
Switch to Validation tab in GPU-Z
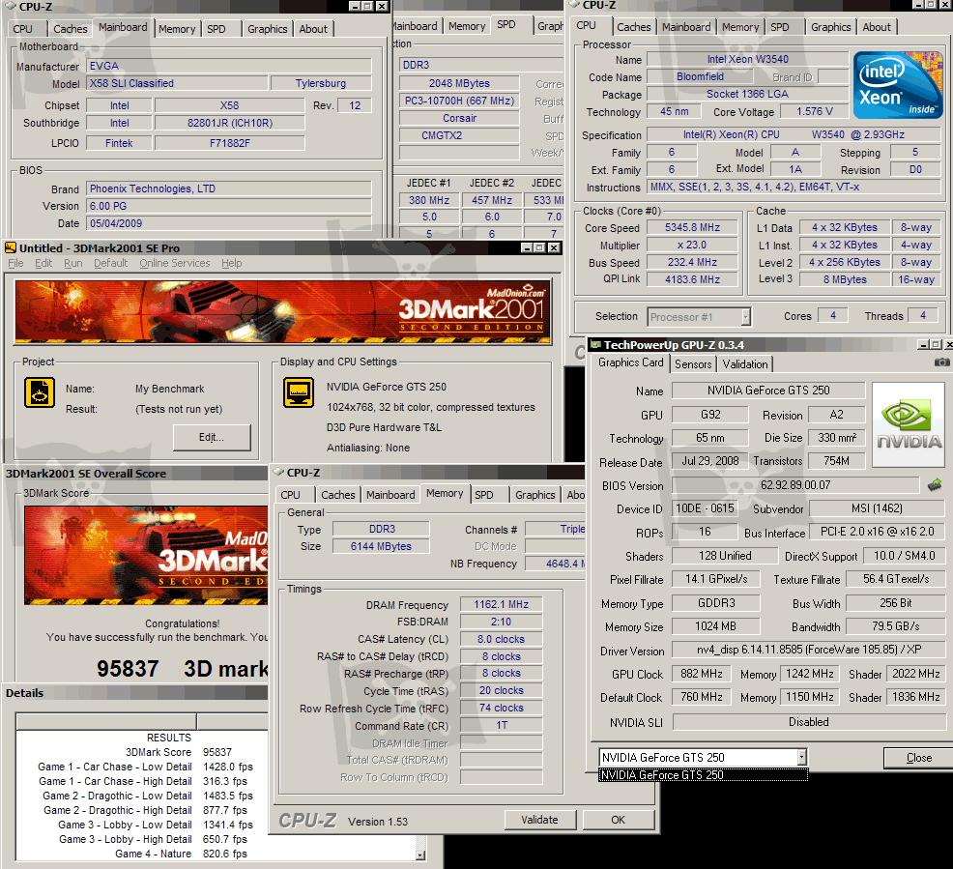[x=744, y=364]
